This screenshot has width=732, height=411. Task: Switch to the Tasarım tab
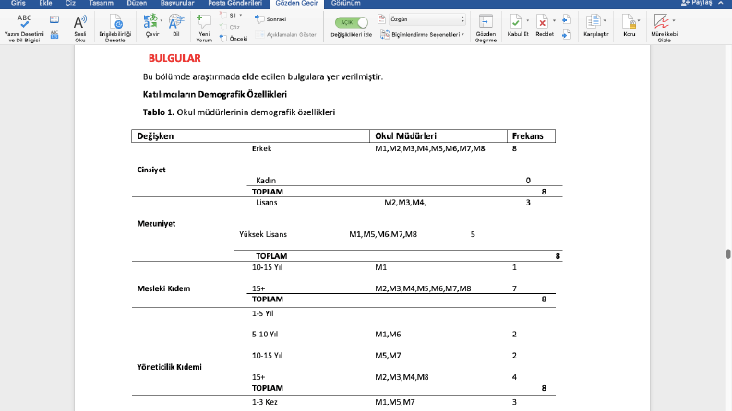pos(101,3)
